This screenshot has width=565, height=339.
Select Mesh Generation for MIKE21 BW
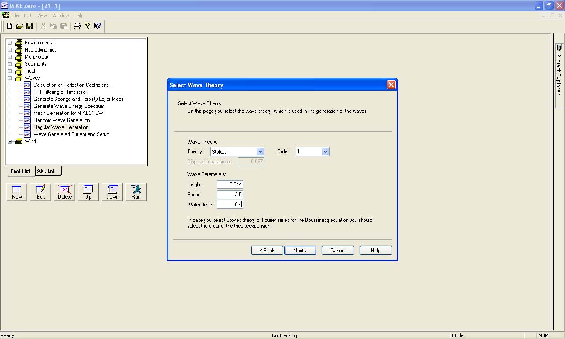68,113
